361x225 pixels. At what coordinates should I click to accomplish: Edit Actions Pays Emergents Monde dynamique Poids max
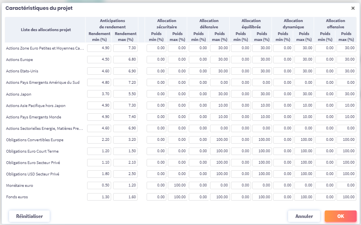pyautogui.click(x=304, y=117)
